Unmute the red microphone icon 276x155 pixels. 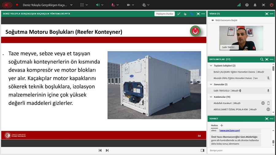pos(113,5)
